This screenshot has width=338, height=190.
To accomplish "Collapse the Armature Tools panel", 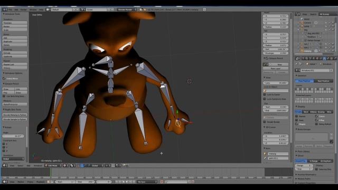I will 4,14.
